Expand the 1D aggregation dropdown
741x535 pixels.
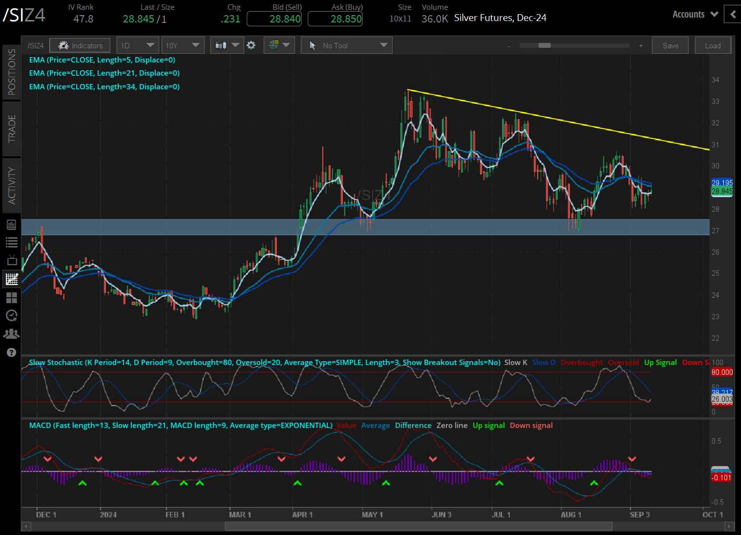pos(138,45)
